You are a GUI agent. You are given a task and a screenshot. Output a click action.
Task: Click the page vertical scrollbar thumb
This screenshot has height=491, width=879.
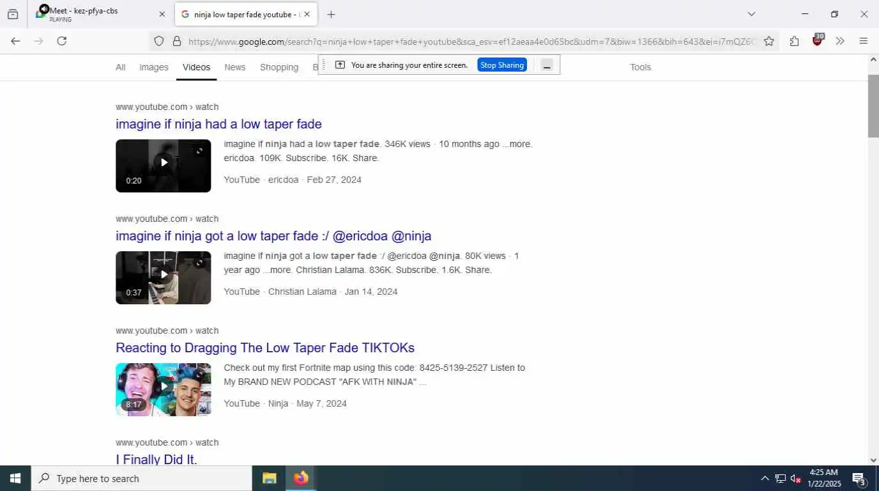(873, 105)
